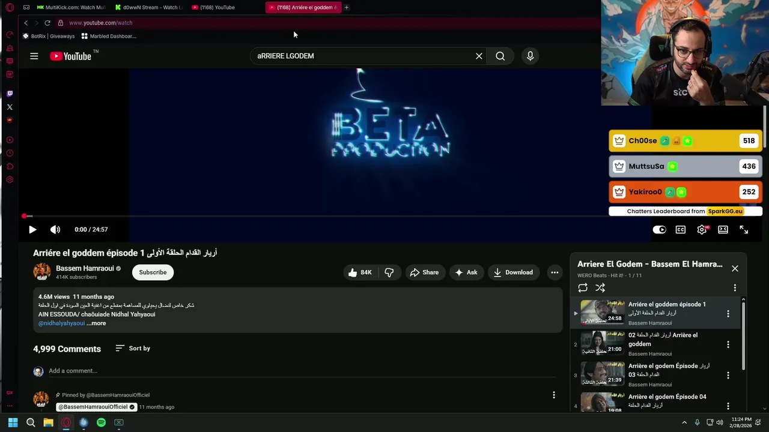Open File Explorer from the taskbar
769x432 pixels.
(x=48, y=422)
